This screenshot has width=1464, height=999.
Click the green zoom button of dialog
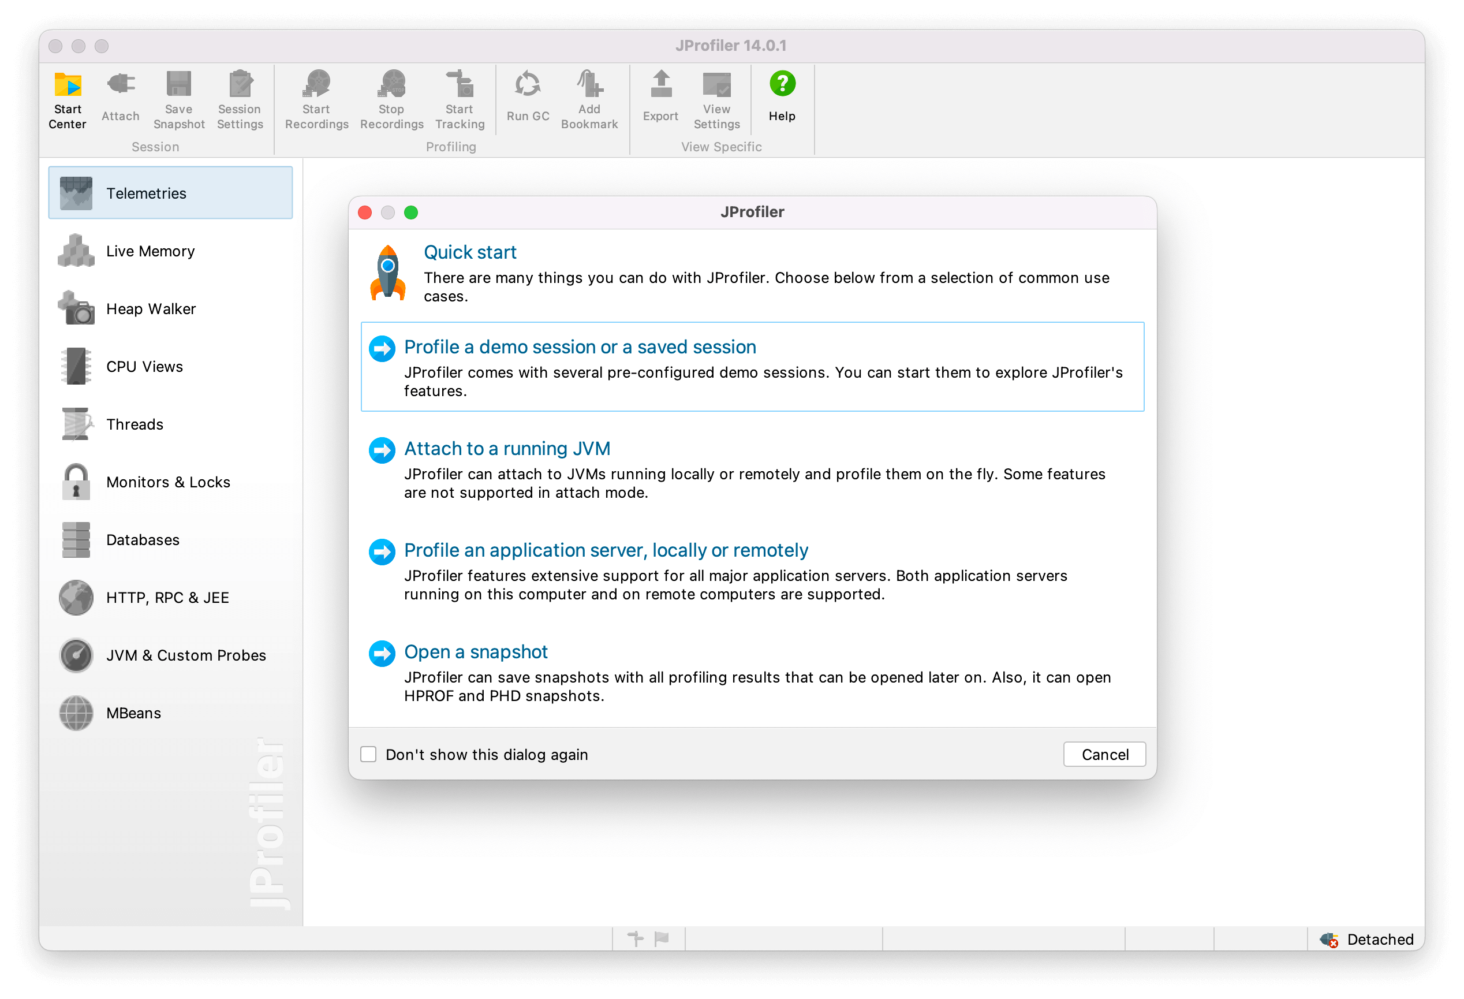pyautogui.click(x=410, y=213)
